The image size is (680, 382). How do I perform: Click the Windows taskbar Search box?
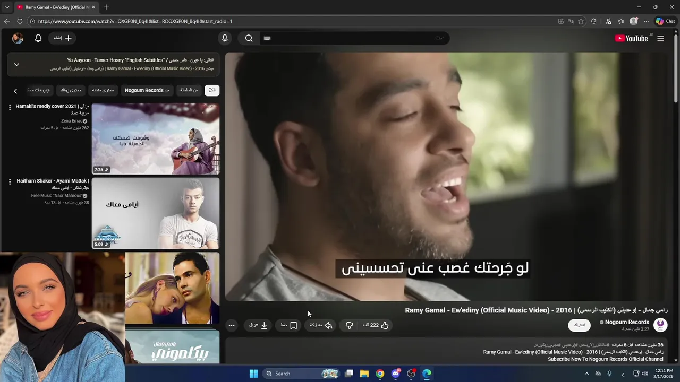point(302,374)
